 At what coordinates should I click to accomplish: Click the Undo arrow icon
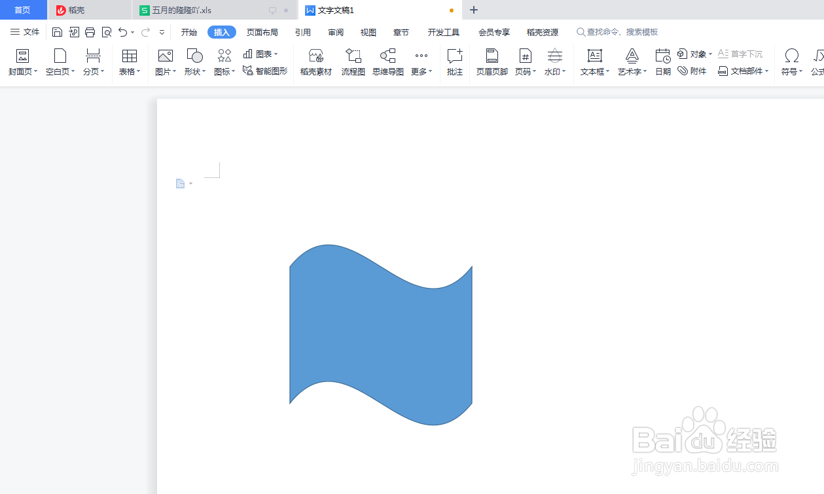pyautogui.click(x=122, y=32)
